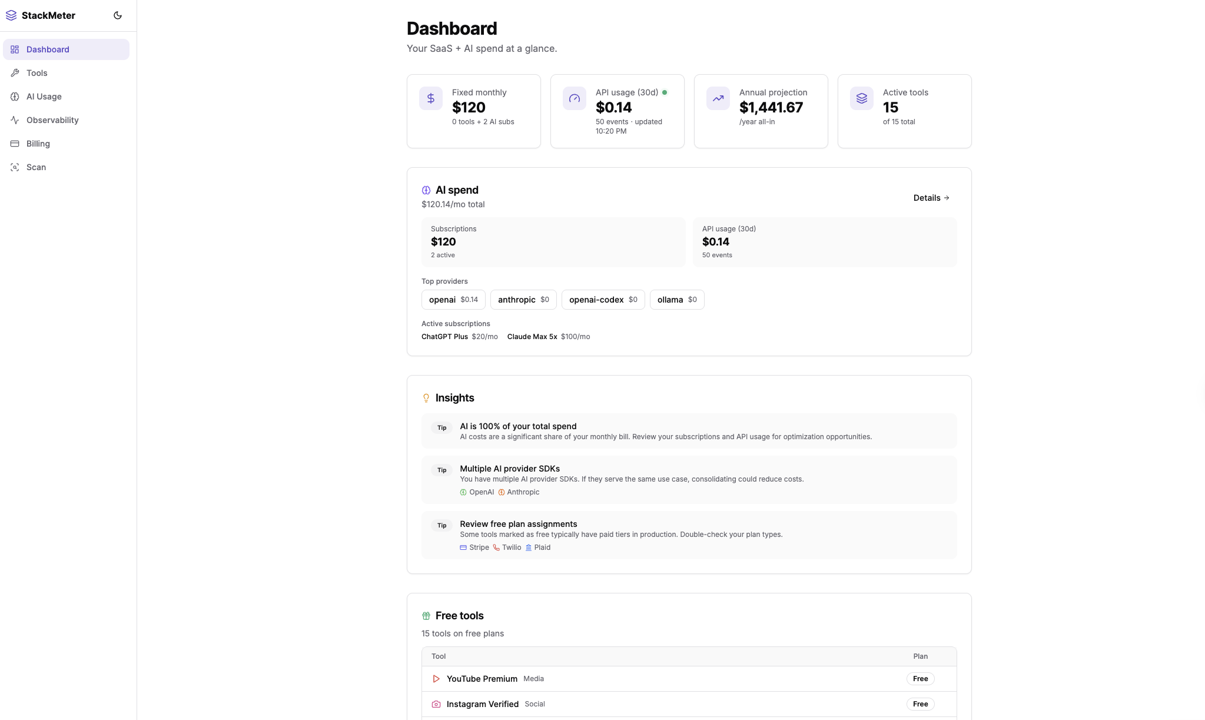Open AI Usage from the sidebar

[44, 97]
